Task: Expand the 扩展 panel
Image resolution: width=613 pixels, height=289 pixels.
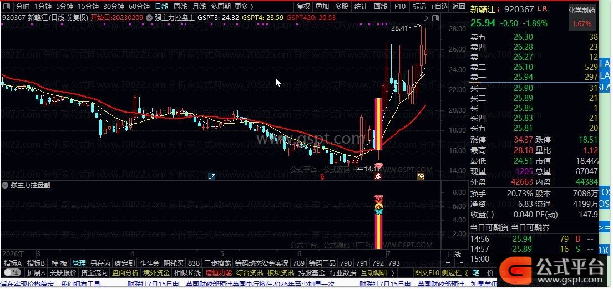Action: (36, 272)
